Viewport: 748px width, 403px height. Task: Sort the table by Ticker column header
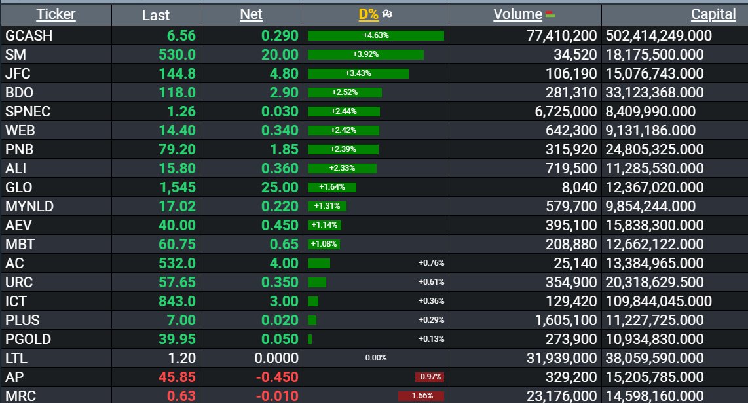56,14
